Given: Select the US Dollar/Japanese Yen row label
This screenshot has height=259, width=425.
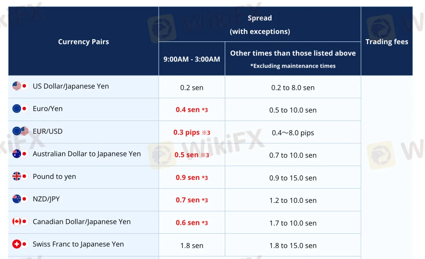Looking at the screenshot, I should (x=71, y=86).
